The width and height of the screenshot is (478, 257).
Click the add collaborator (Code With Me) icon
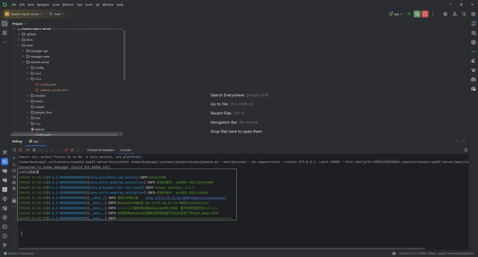tap(455, 14)
